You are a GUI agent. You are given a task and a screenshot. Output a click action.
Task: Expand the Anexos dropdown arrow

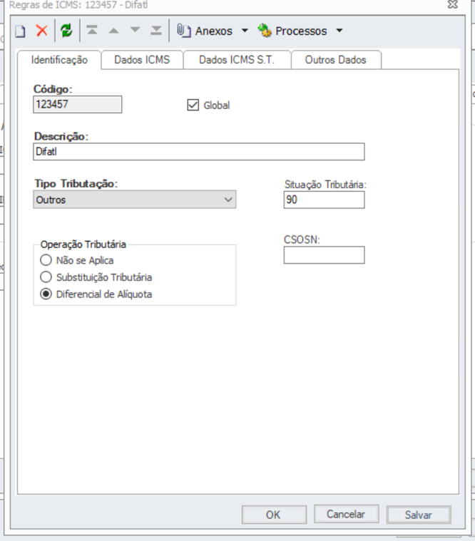pyautogui.click(x=245, y=31)
